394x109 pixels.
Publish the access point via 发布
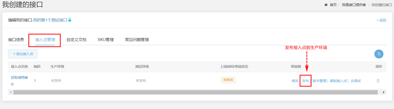click(x=305, y=81)
